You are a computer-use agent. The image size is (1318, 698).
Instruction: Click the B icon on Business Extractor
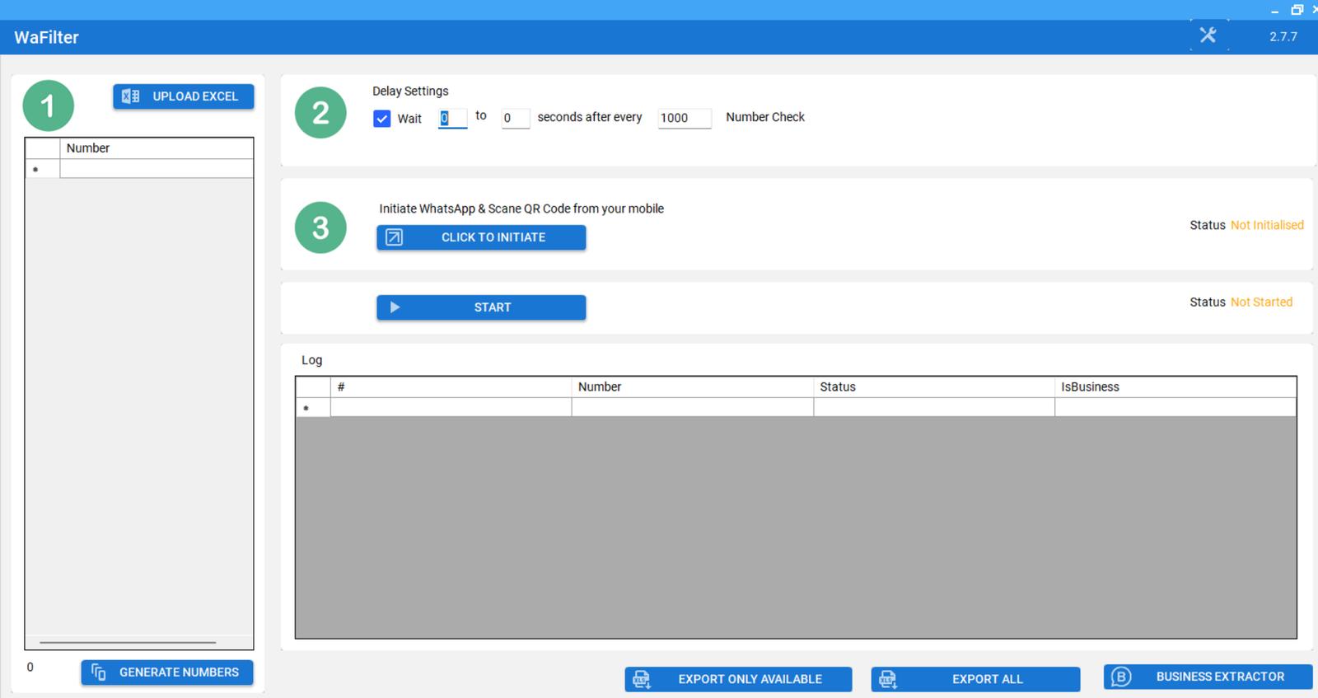pos(1121,677)
